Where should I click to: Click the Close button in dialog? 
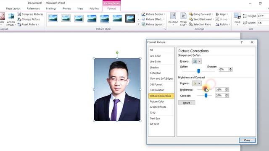click(247, 140)
